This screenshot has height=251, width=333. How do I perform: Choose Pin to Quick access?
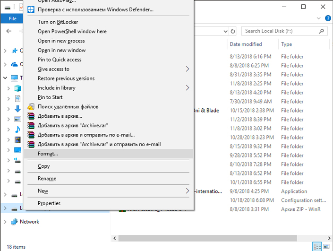pos(108,60)
